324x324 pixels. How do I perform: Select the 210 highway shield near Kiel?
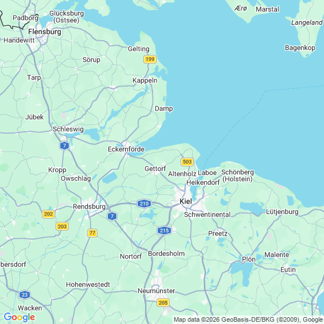tap(144, 204)
